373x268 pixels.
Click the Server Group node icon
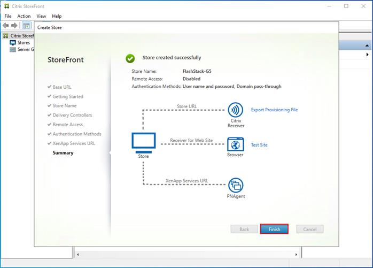pyautogui.click(x=13, y=49)
